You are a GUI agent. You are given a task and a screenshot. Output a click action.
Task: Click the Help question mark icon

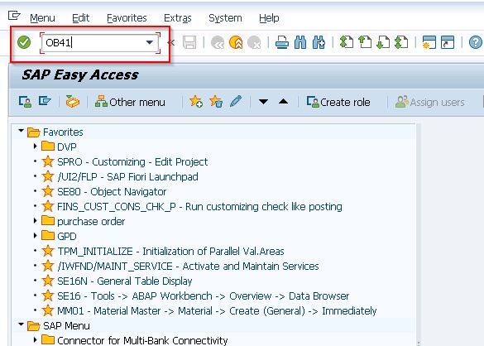[476, 42]
